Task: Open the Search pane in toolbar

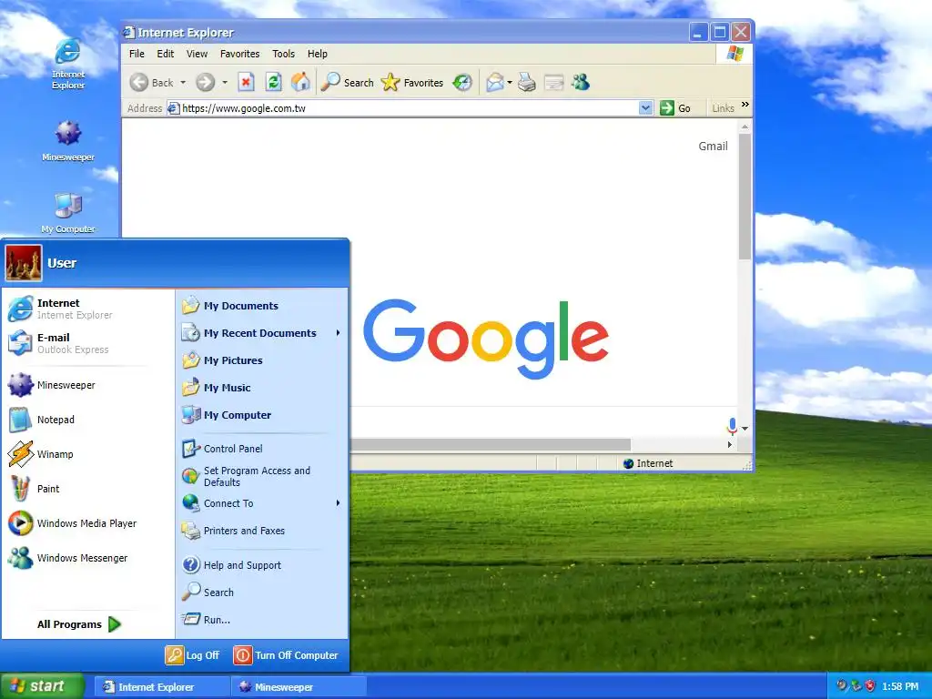Action: tap(347, 83)
